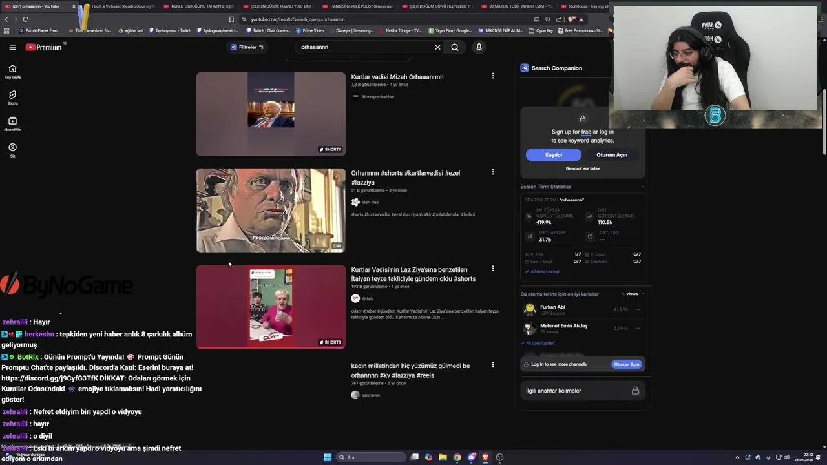The image size is (827, 465).
Task: Open the Siz profile section in the sidebar
Action: [x=12, y=150]
